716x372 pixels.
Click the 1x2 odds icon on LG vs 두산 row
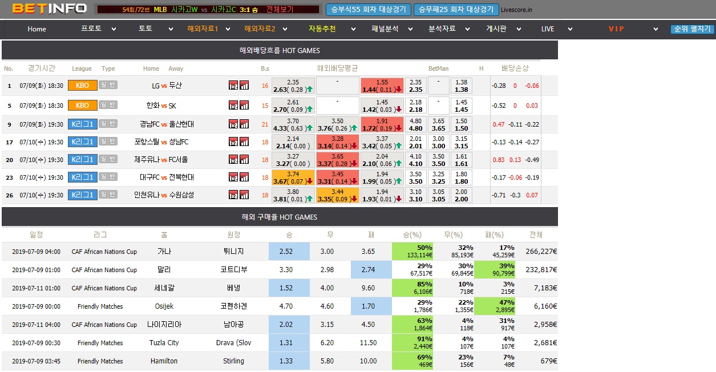[x=234, y=85]
